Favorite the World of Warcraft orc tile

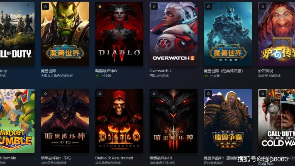click(46, 7)
